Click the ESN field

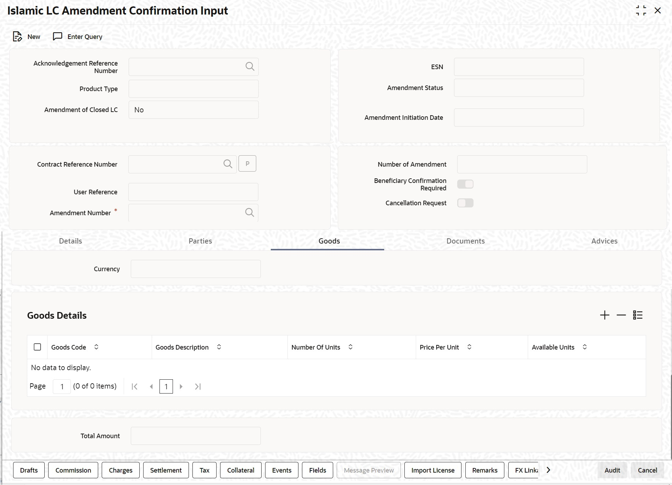(519, 67)
